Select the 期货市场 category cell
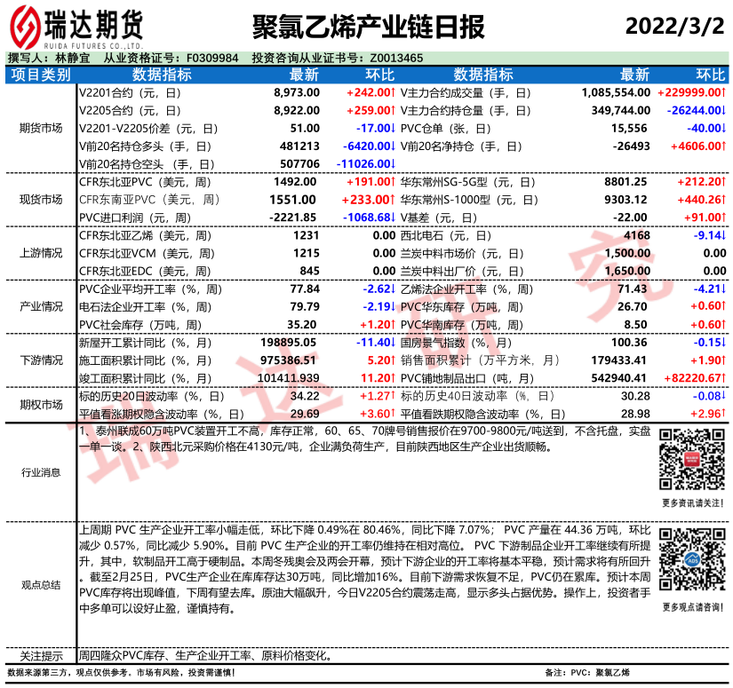Image resolution: width=733 pixels, height=688 pixels. pos(41,128)
